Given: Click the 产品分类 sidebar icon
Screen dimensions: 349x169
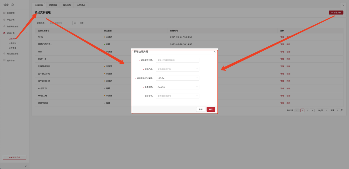Looking at the screenshot, I should (x=4, y=20).
